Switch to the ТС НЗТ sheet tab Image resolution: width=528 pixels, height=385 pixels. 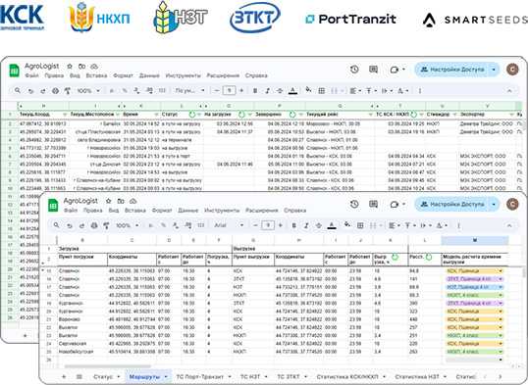(x=250, y=376)
